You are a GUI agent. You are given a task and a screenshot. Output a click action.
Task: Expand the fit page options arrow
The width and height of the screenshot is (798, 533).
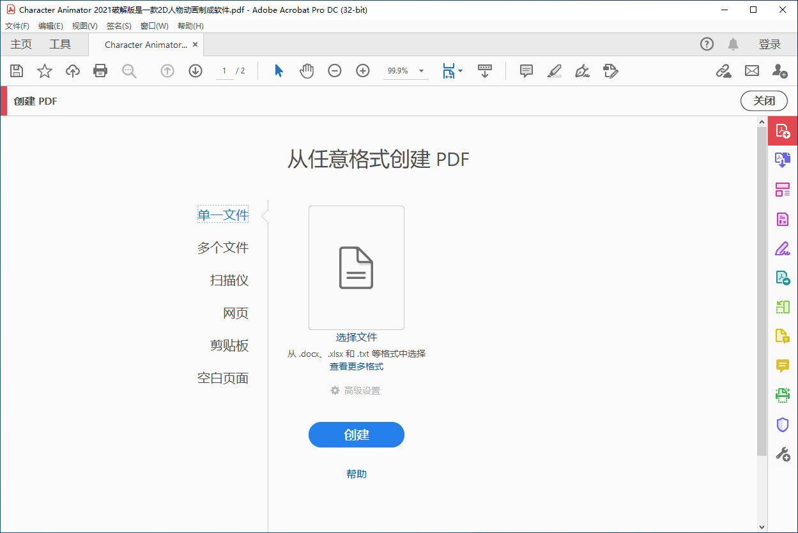click(x=461, y=71)
